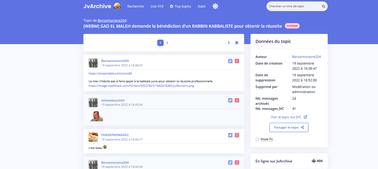Select page 2 in pagination
The width and height of the screenshot is (378, 169).
167,43
